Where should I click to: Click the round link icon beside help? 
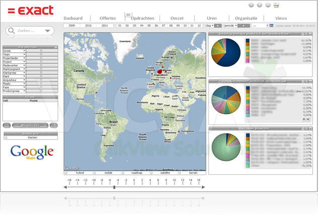(x=268, y=5)
